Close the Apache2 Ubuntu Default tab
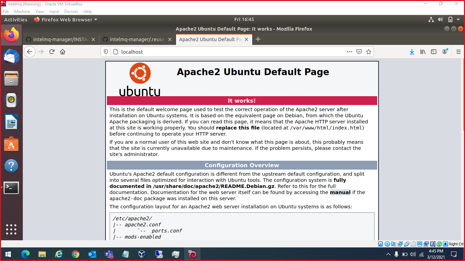This screenshot has width=465, height=261. coord(246,39)
